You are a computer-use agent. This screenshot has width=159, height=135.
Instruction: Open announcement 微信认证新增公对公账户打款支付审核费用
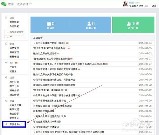point(55,69)
